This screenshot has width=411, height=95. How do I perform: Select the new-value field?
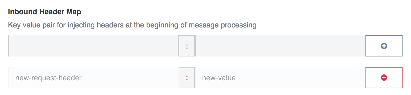coord(280,78)
